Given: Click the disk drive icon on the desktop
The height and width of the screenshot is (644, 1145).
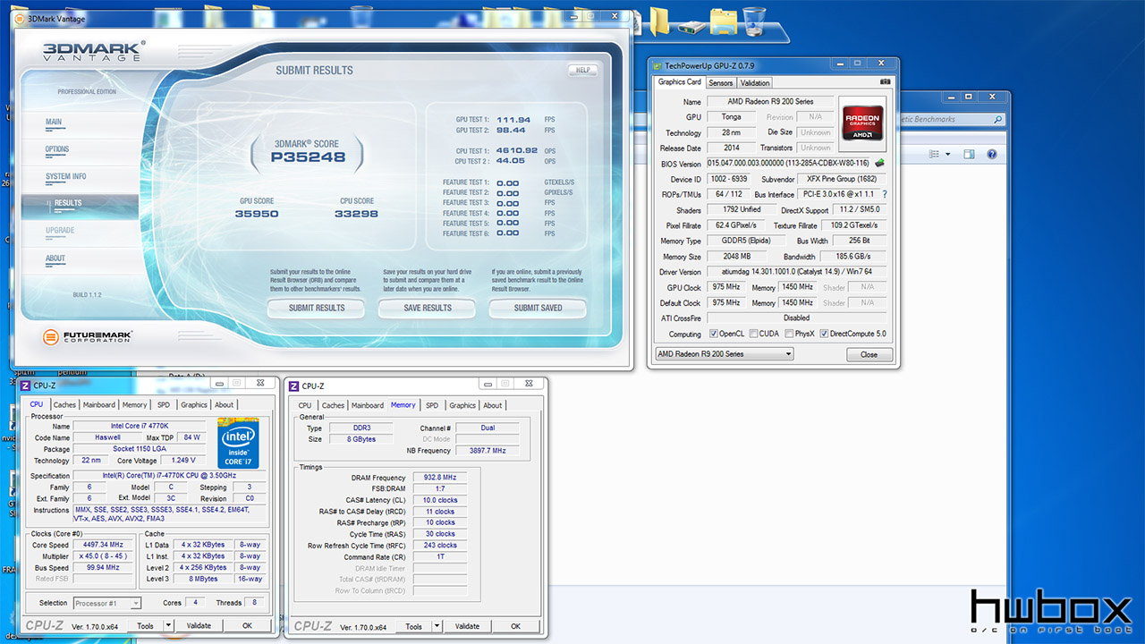Looking at the screenshot, I should point(691,26).
